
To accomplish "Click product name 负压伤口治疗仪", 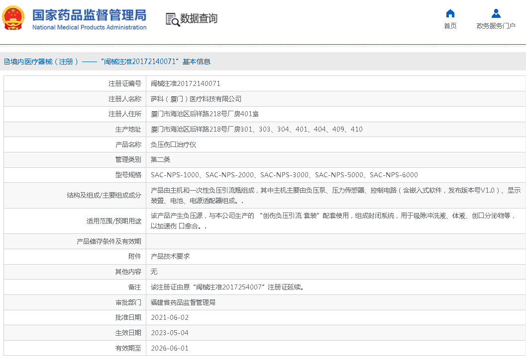I will 174,144.
